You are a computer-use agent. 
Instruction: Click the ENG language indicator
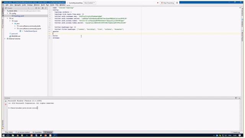coord(230,135)
